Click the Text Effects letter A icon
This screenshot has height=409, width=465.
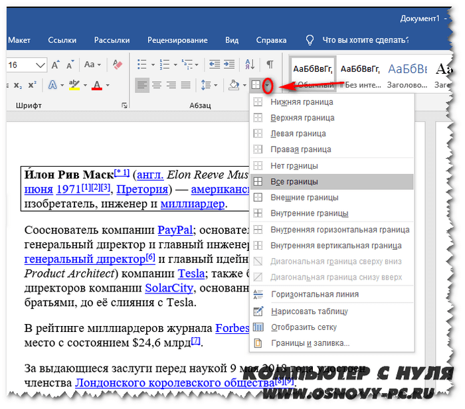[52, 85]
